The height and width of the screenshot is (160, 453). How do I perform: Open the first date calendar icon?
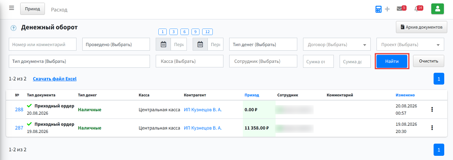tap(163, 44)
